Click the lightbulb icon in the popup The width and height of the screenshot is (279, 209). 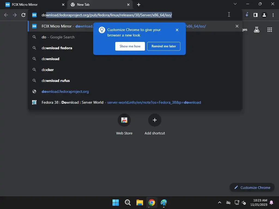tap(102, 30)
